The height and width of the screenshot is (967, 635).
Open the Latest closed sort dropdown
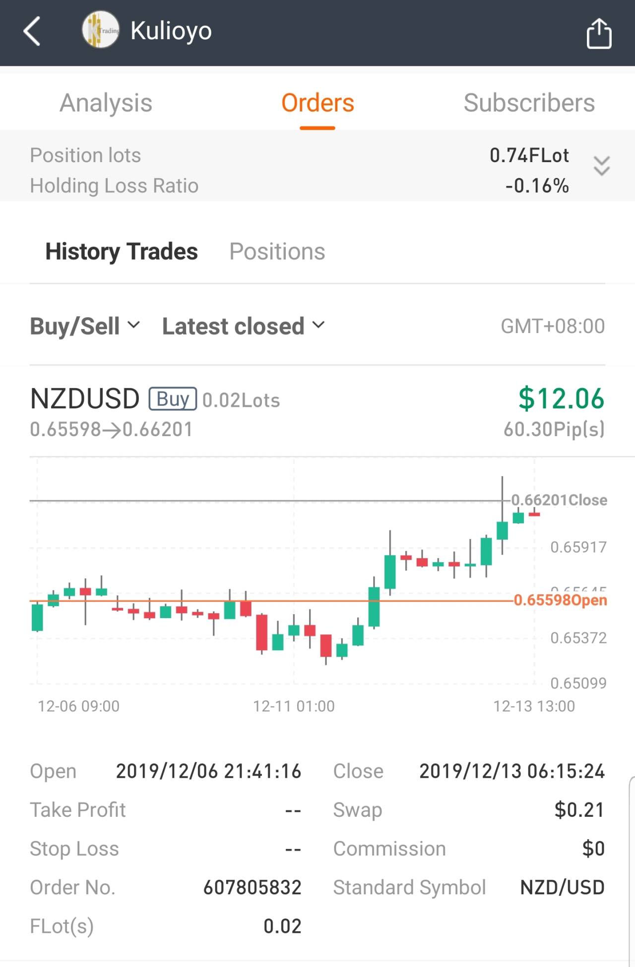(243, 326)
